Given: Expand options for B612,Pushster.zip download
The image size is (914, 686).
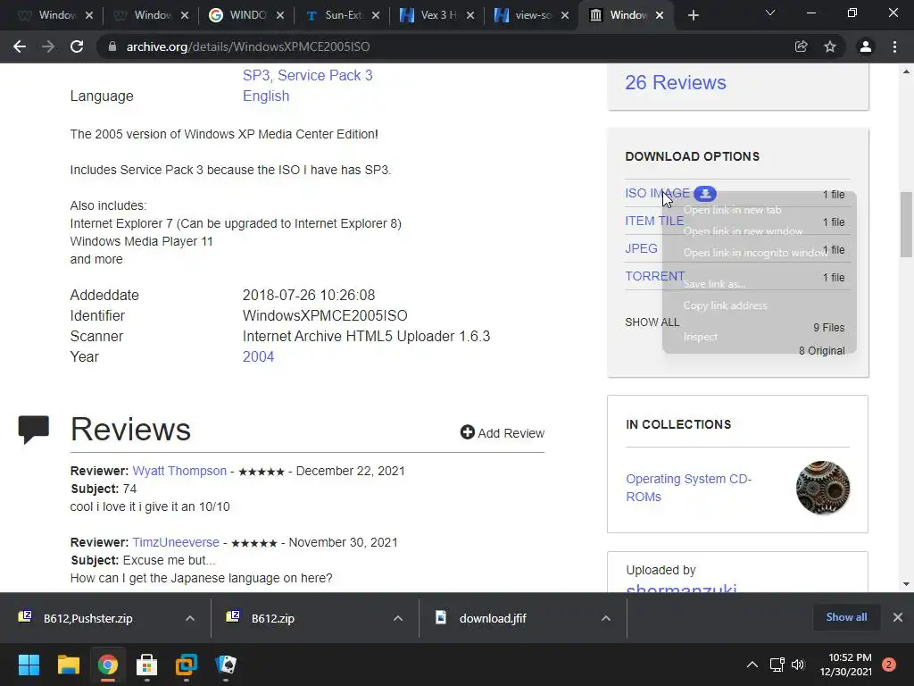Looking at the screenshot, I should pos(190,618).
